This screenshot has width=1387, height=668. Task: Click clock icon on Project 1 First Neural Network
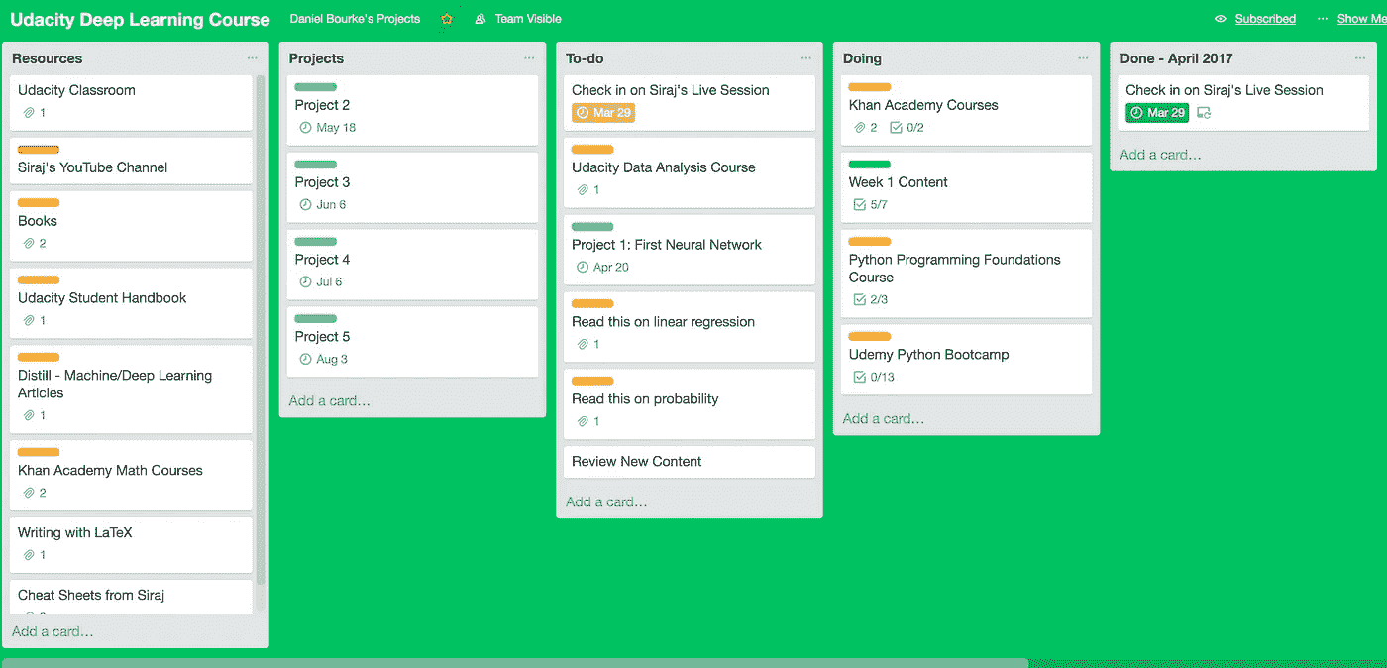pos(583,268)
